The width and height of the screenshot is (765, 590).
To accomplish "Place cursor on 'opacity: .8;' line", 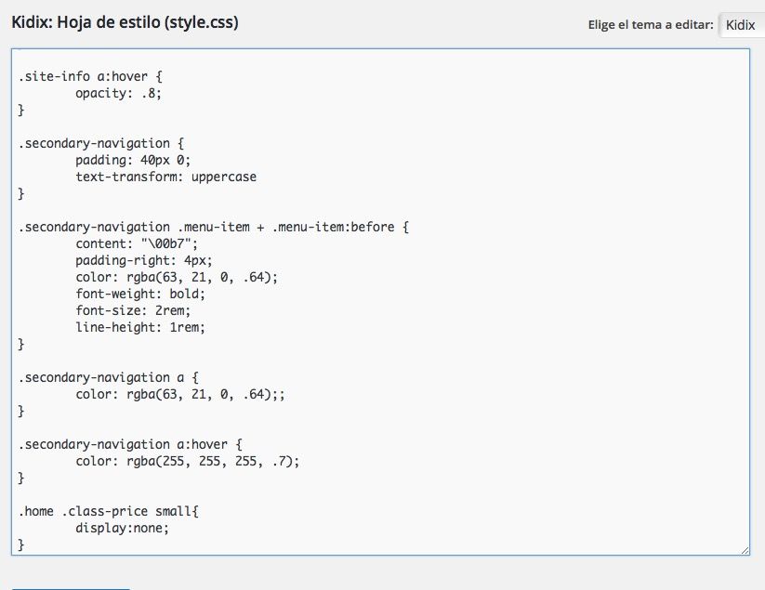I will pyautogui.click(x=118, y=93).
